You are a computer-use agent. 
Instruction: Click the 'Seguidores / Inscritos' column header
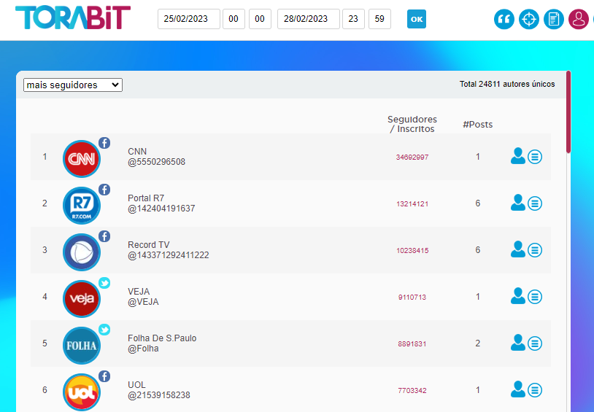[412, 124]
